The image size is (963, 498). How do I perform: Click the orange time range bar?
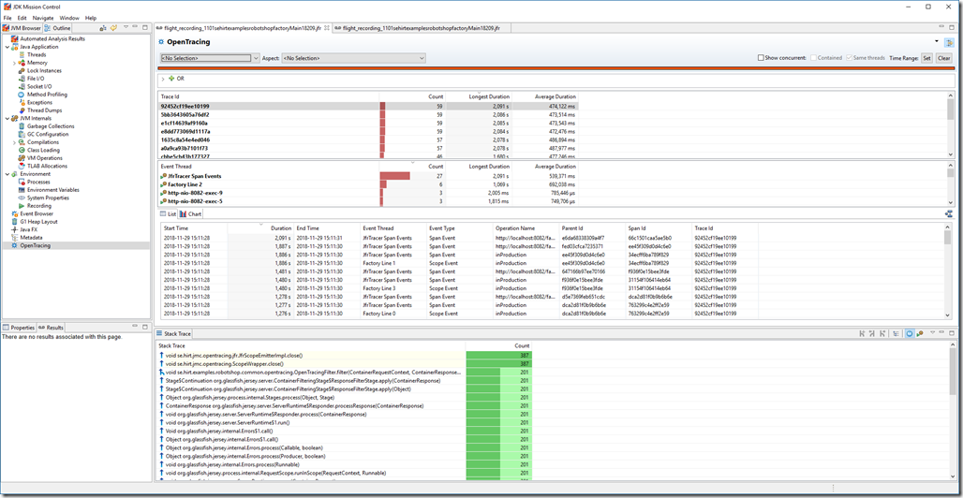[x=556, y=67]
